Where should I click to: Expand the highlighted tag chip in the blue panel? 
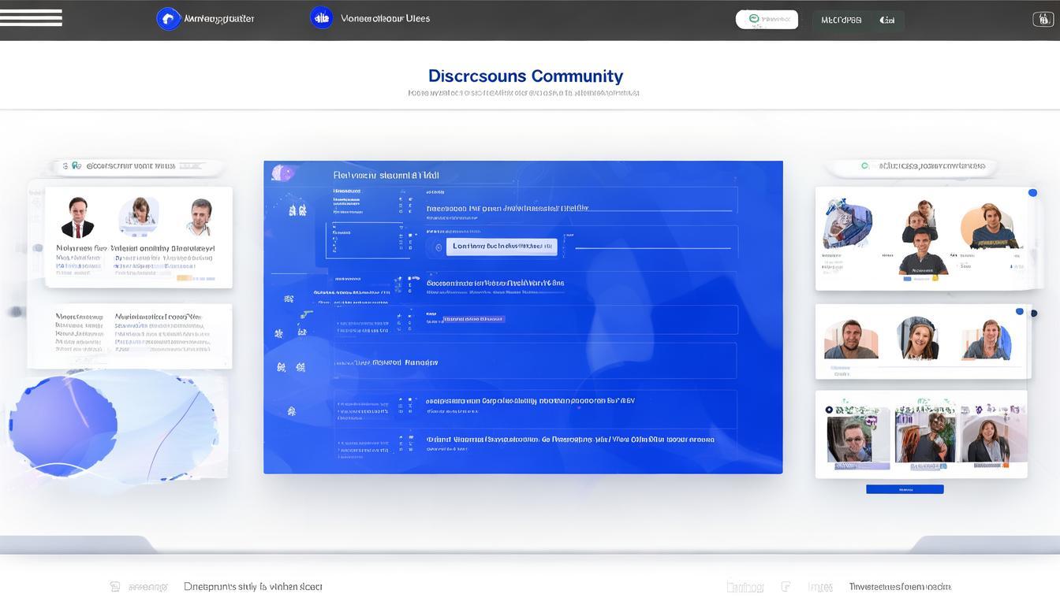pos(473,319)
